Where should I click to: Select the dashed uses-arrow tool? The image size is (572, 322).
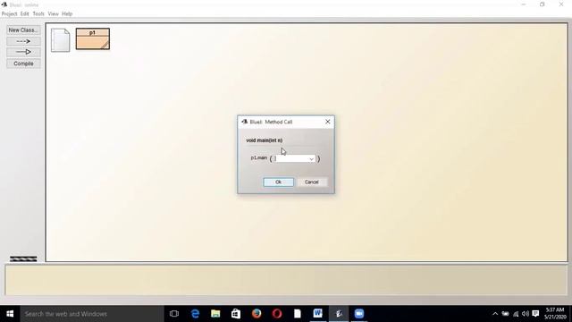click(x=23, y=41)
